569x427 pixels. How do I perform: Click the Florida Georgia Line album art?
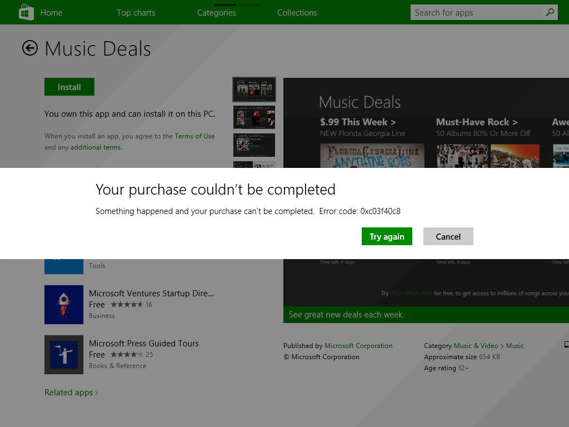point(372,156)
